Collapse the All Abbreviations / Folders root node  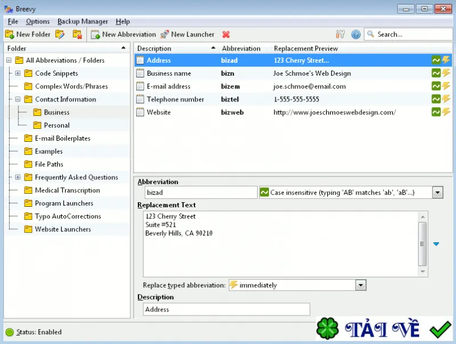pyautogui.click(x=9, y=60)
